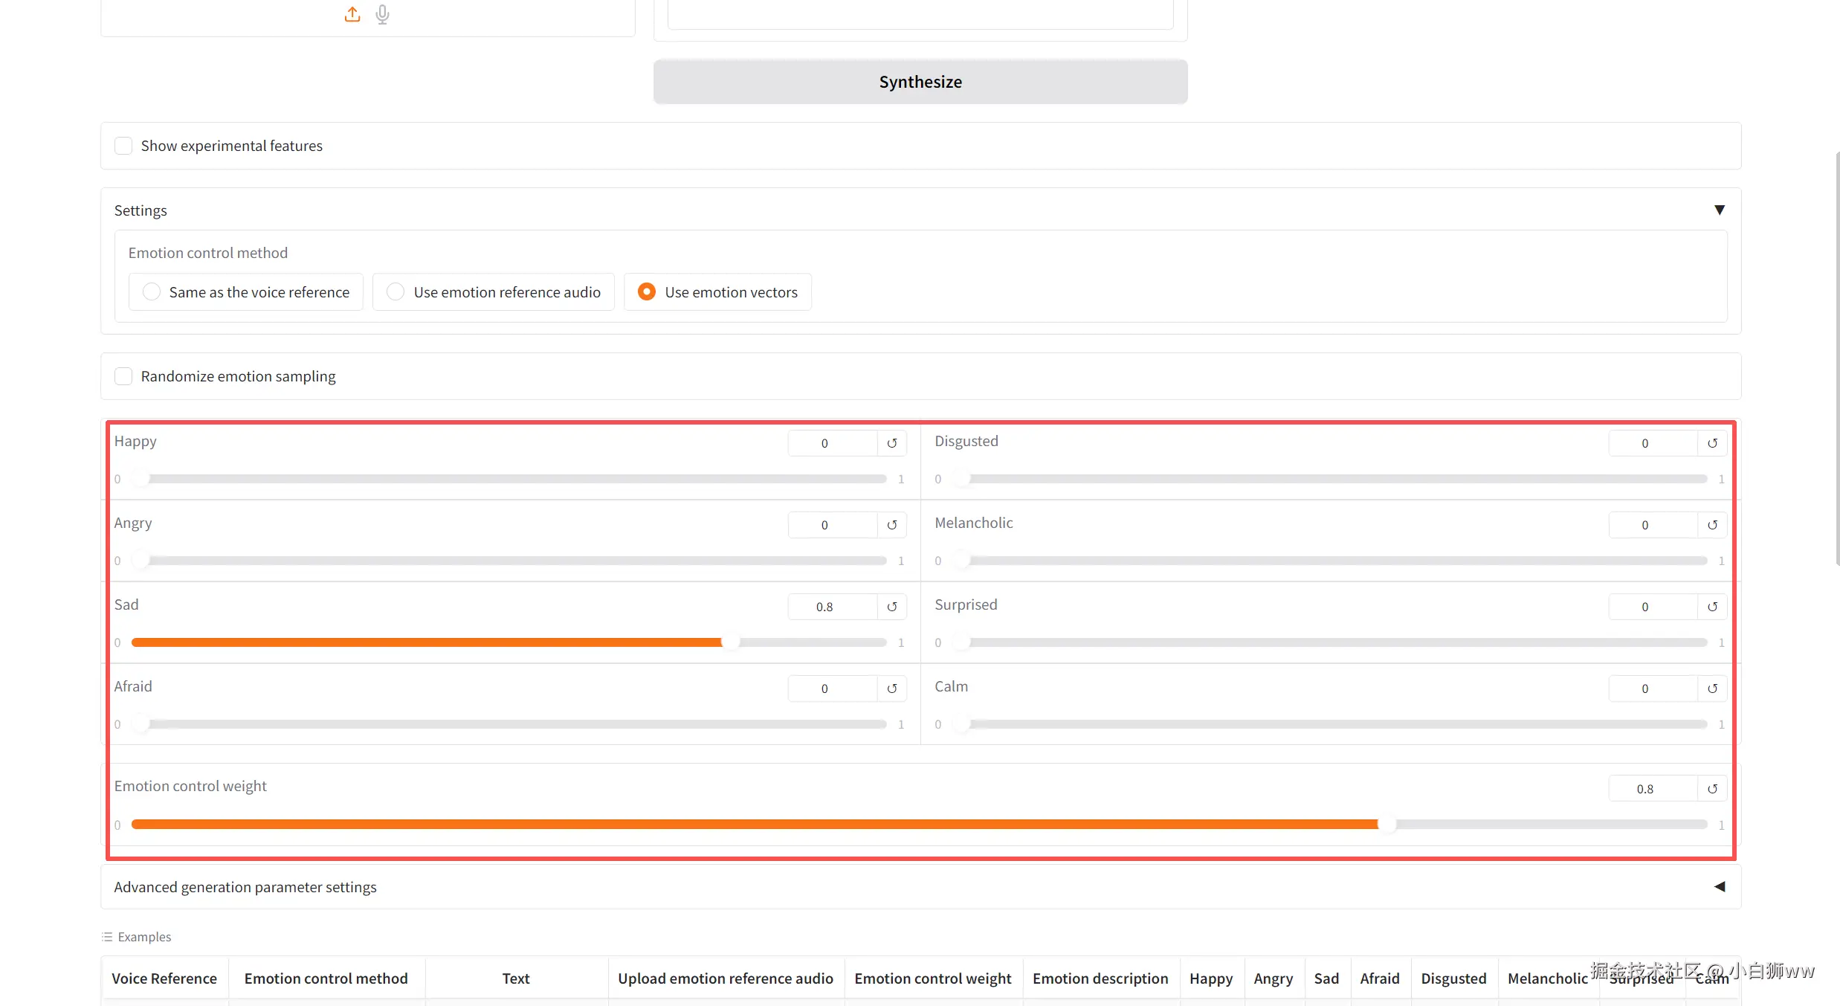Toggle Randomize emotion sampling checkbox
The image size is (1840, 1006).
(123, 376)
